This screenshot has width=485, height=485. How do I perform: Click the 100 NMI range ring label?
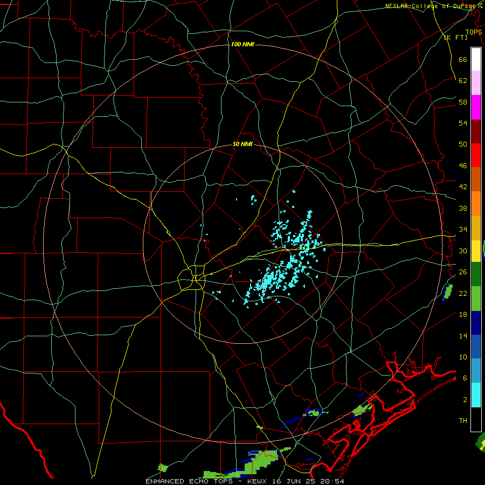pyautogui.click(x=242, y=44)
